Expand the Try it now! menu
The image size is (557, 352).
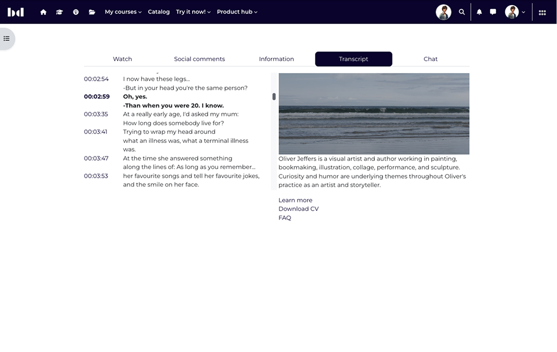193,12
